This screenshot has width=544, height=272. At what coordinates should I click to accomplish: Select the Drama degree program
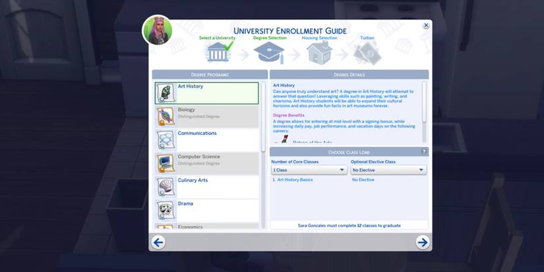click(207, 211)
